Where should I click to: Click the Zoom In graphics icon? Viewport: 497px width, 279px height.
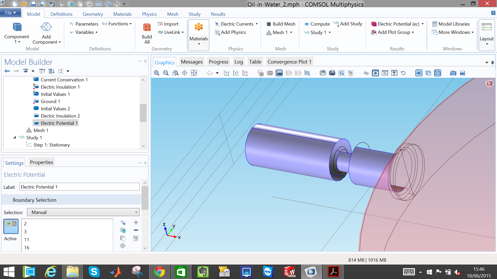tap(157, 73)
